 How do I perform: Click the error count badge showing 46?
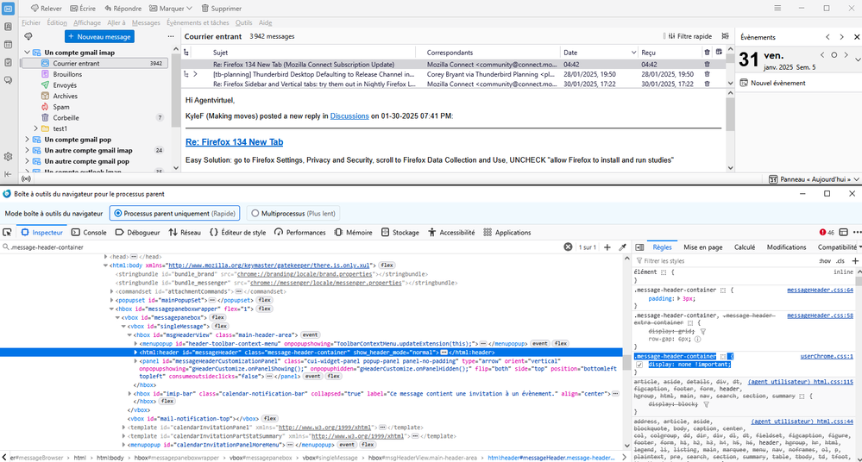click(827, 233)
